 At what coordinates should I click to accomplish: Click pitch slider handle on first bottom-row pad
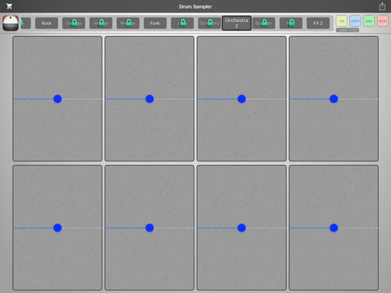click(57, 228)
